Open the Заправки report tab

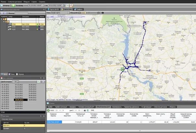point(73,107)
